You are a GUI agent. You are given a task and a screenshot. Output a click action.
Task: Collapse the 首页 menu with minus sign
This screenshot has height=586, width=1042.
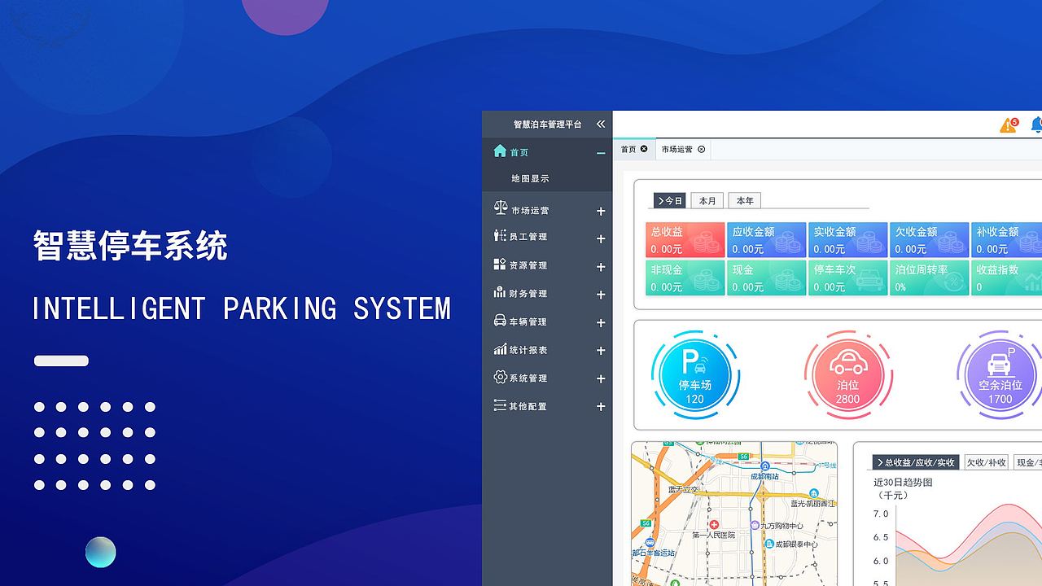[x=601, y=152]
